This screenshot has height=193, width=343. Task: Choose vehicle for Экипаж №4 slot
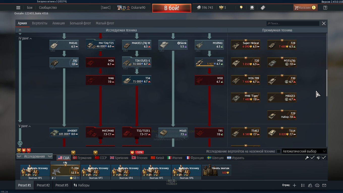[126, 170]
